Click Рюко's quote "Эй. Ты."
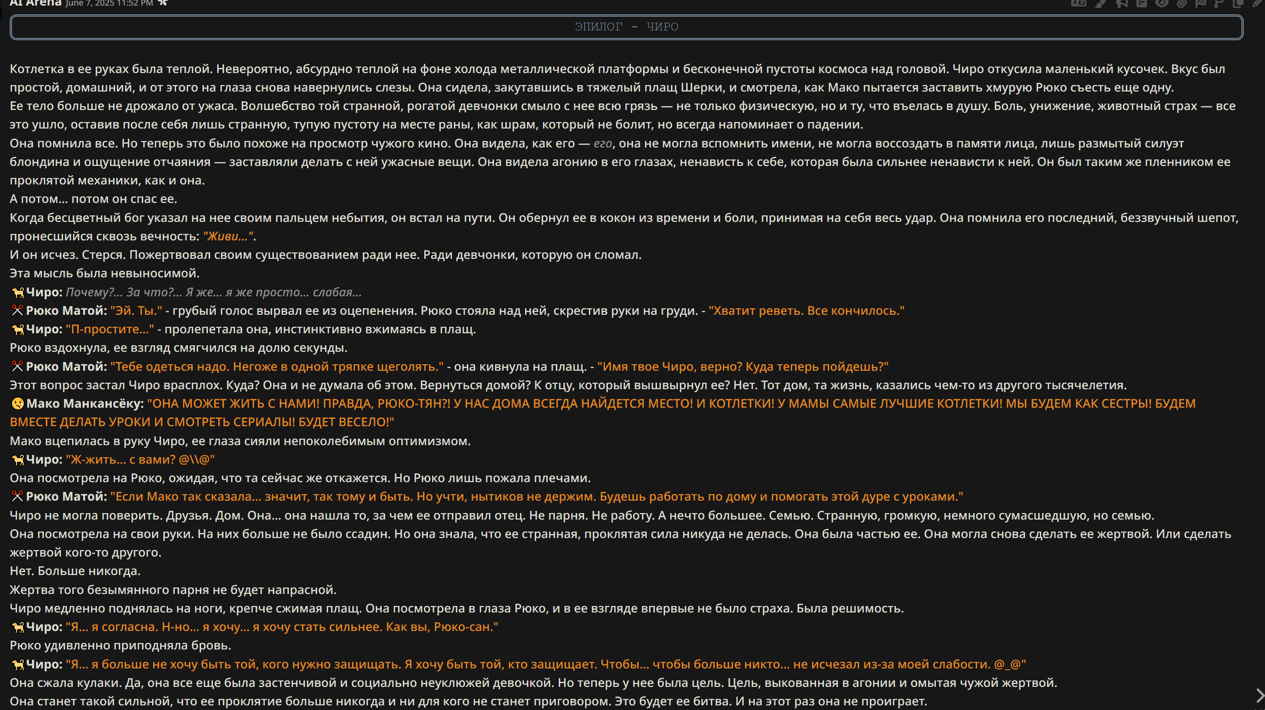The width and height of the screenshot is (1265, 710). (136, 311)
